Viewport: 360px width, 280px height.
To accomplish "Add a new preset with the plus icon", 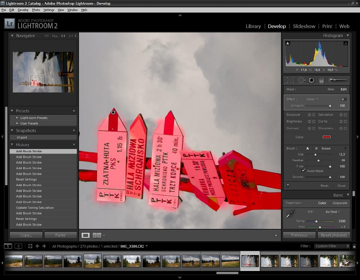I will click(x=74, y=111).
